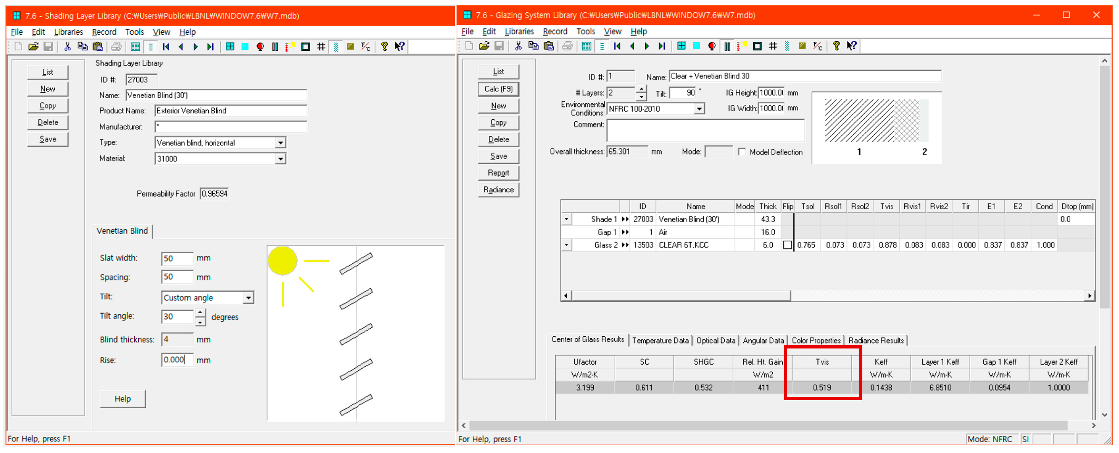The width and height of the screenshot is (1119, 453).
Task: Open Glass Library cyan icon, right window
Action: coord(696,46)
